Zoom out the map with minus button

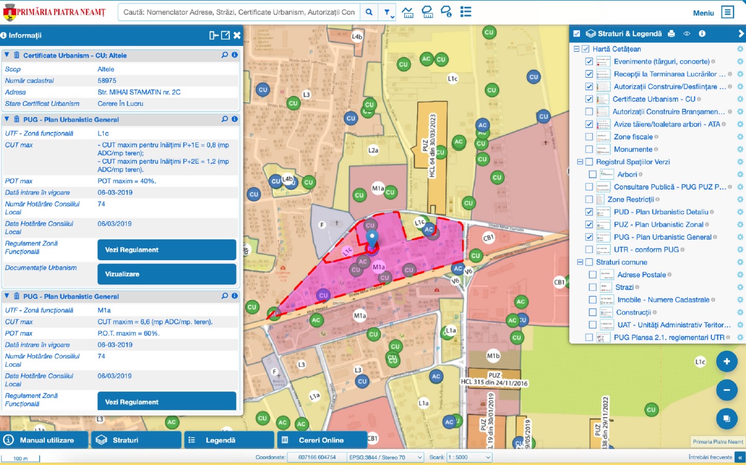727,390
